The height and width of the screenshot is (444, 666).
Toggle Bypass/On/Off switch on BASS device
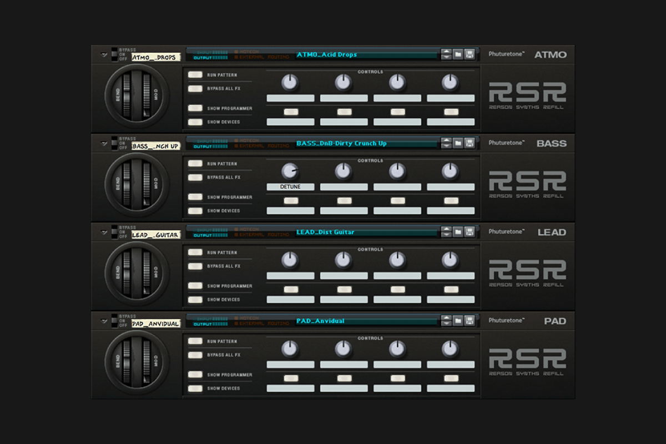[x=114, y=143]
